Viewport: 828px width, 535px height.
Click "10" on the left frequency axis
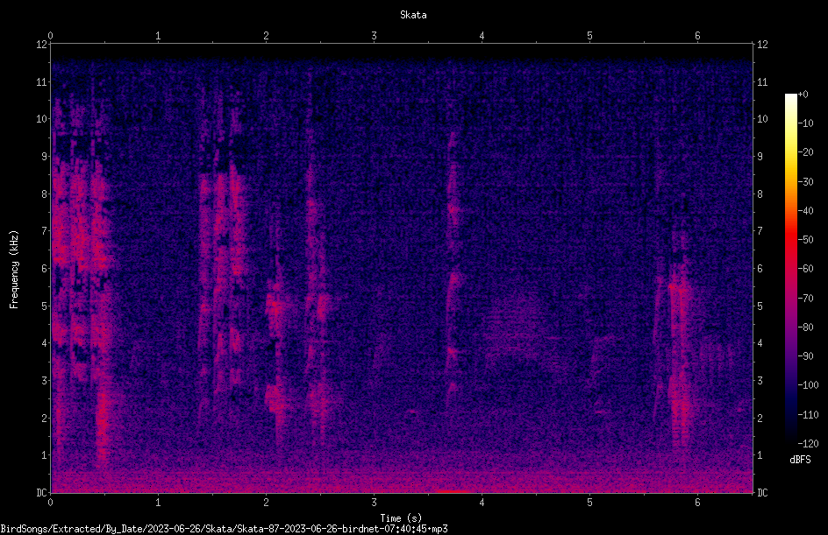tap(42, 119)
